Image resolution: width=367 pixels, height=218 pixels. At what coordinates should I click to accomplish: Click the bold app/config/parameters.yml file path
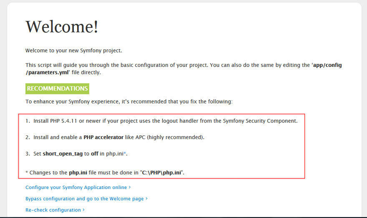pos(184,69)
